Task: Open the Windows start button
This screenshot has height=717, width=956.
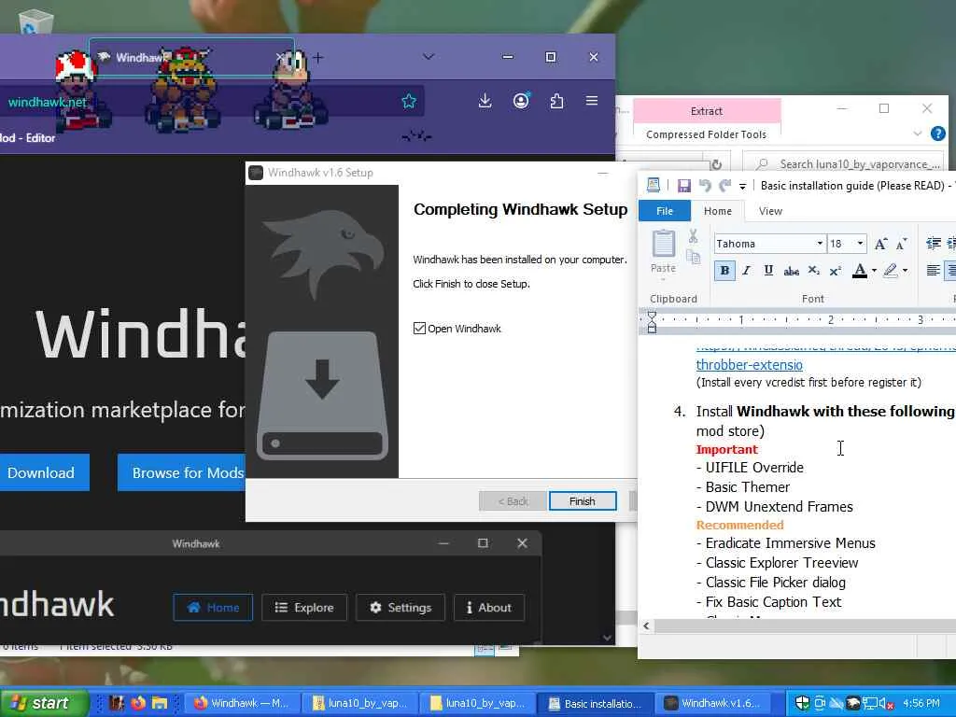Action: pos(43,703)
